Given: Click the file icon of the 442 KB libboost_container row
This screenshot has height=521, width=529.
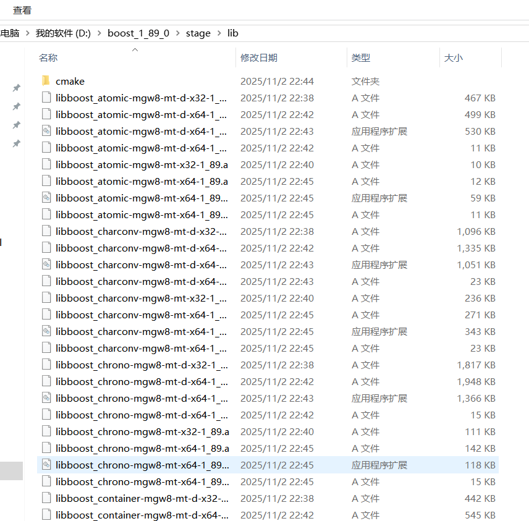Looking at the screenshot, I should 46,498.
